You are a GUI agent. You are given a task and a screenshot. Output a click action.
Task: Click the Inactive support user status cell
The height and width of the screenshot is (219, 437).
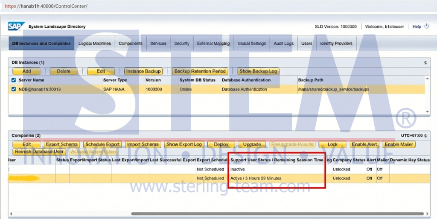238,169
